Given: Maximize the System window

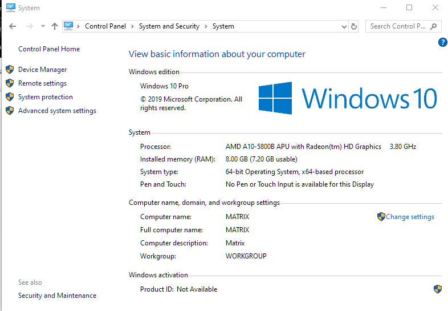Looking at the screenshot, I should coord(409,7).
